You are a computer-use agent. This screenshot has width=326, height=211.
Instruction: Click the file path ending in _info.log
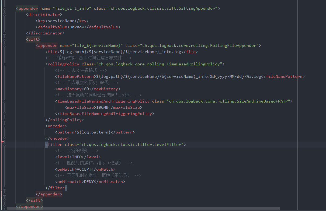pos(120,52)
